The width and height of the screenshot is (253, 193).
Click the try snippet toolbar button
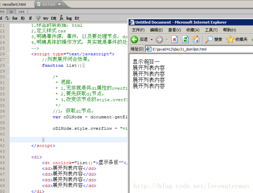46,18
